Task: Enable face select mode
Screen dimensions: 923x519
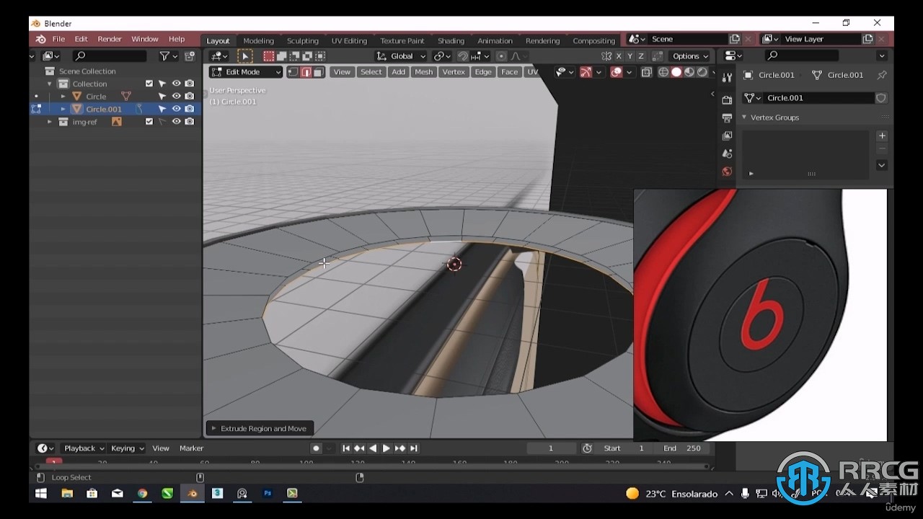Action: click(318, 72)
